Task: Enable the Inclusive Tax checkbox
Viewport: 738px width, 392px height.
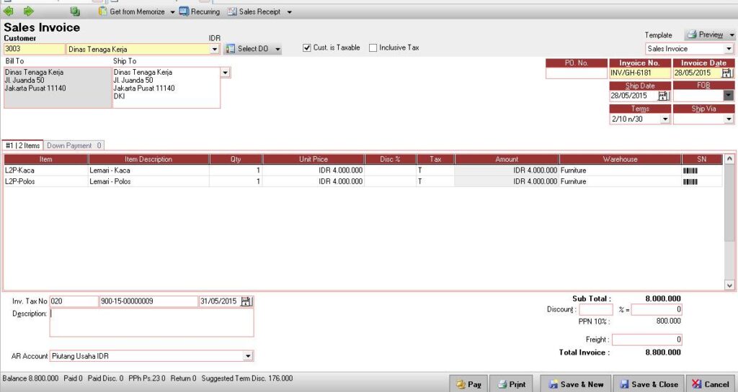Action: (x=373, y=48)
